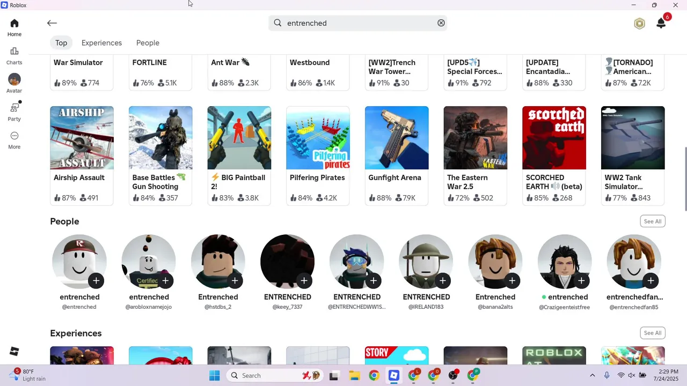The image size is (687, 386).
Task: Open Airship Assault game thumbnail
Action: (x=82, y=138)
